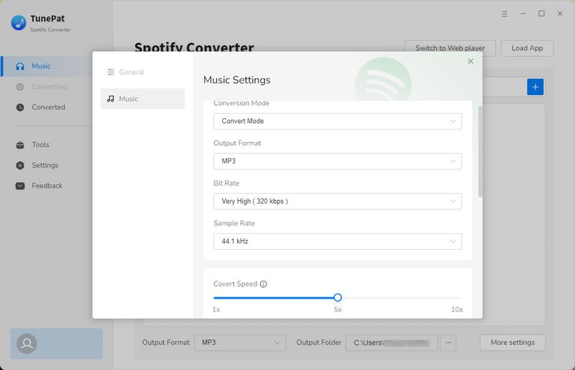
Task: Click the TunePat logo icon
Action: [x=19, y=23]
